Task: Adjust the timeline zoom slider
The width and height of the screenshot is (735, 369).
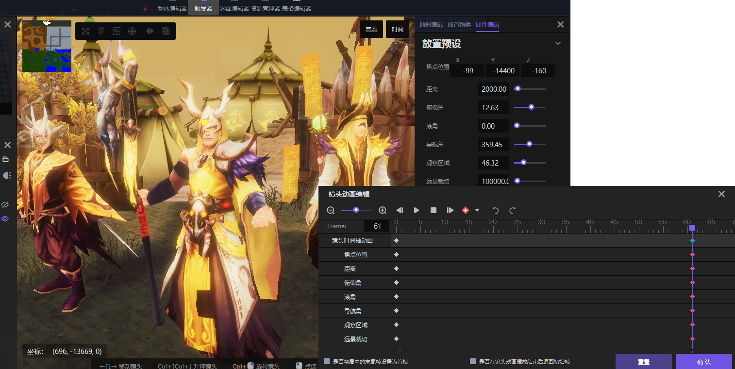Action: point(356,210)
